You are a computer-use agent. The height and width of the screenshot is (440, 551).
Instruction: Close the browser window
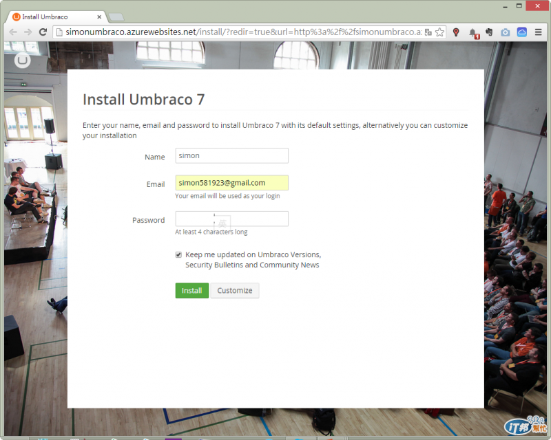[x=538, y=5]
